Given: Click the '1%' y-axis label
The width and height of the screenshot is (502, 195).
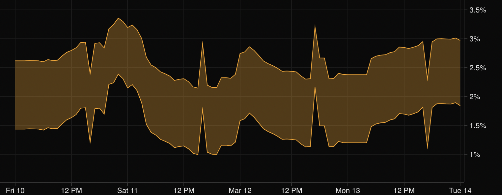Looking at the screenshot, I should pyautogui.click(x=475, y=154).
